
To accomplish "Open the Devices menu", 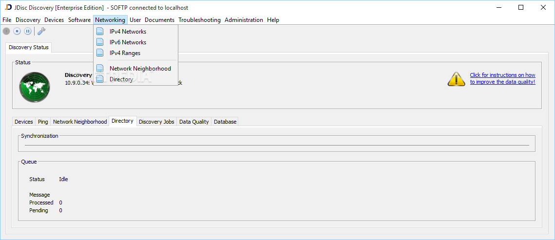I will (x=54, y=20).
